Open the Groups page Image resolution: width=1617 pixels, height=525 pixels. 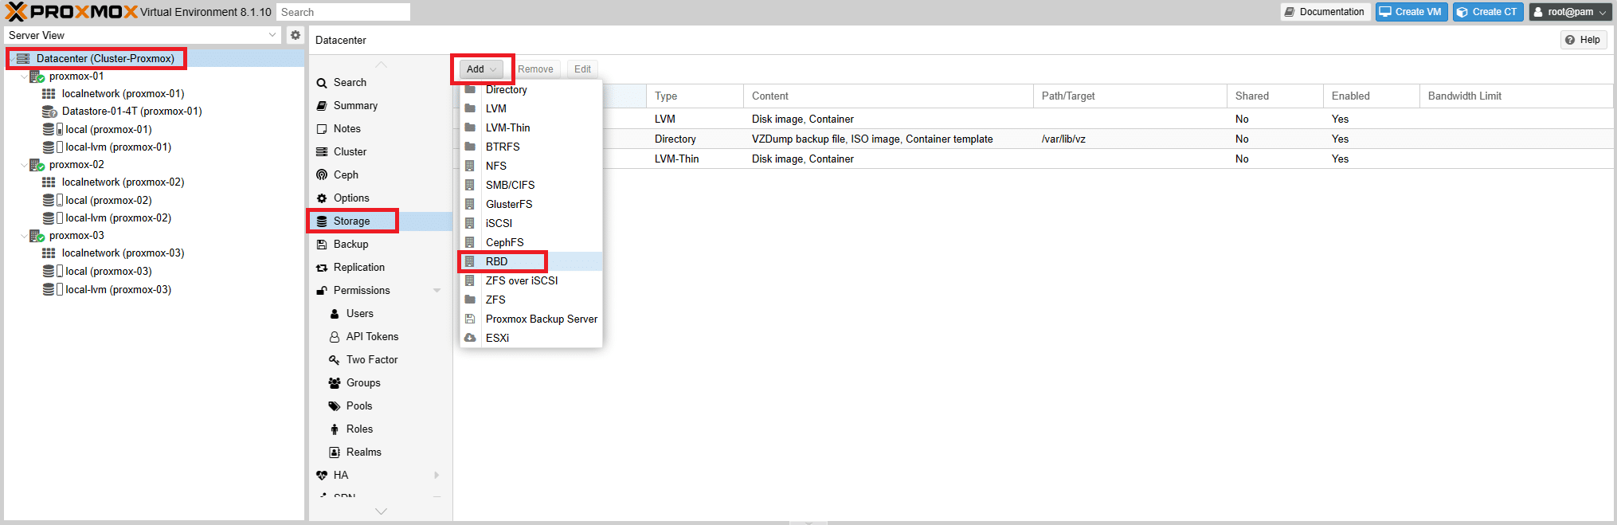[363, 383]
